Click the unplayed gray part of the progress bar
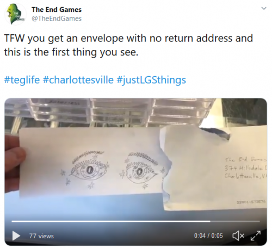272x248 pixels. coord(235,221)
